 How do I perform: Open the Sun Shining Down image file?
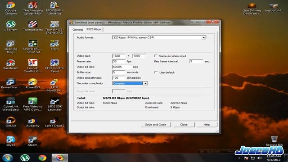(252, 9)
